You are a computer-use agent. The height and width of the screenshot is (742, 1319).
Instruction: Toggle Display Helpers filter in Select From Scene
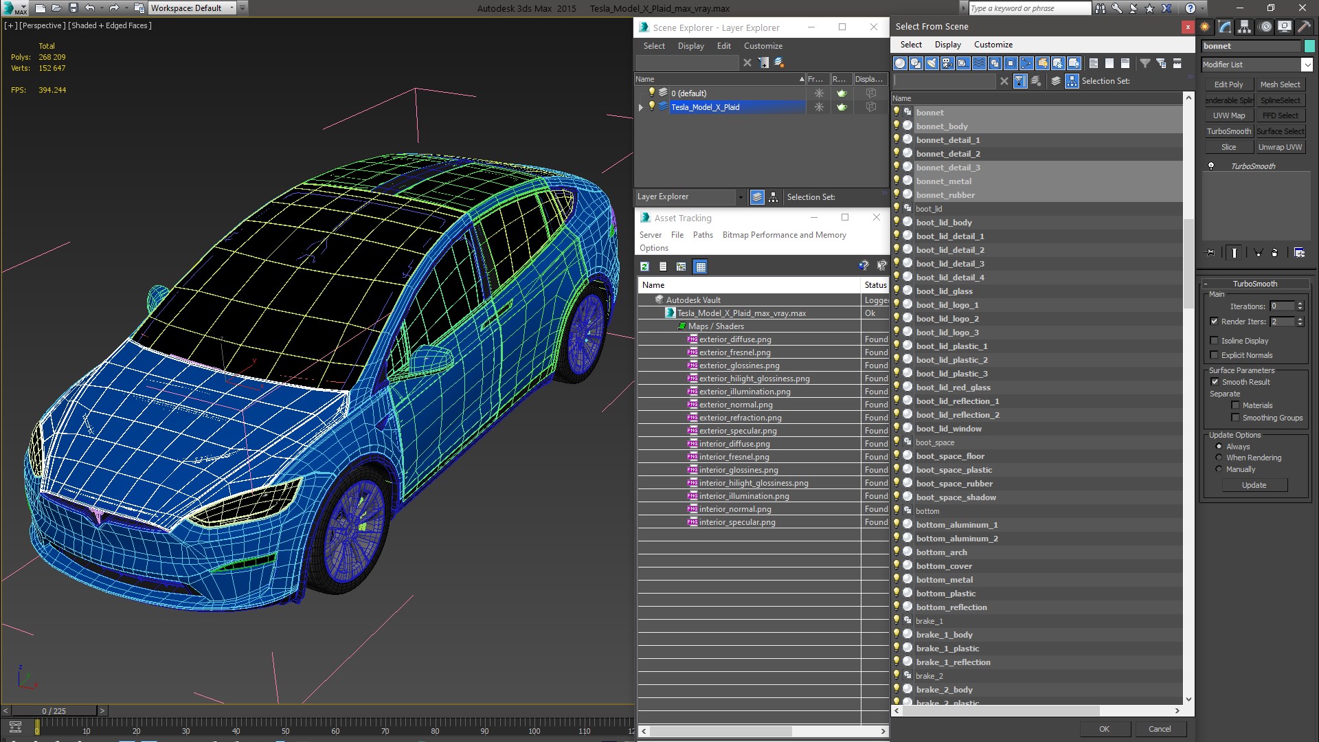click(x=963, y=63)
